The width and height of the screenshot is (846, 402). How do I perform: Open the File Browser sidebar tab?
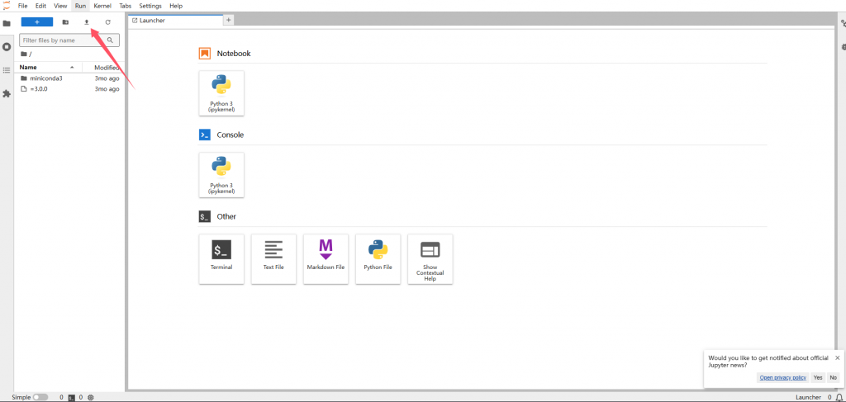coord(7,23)
